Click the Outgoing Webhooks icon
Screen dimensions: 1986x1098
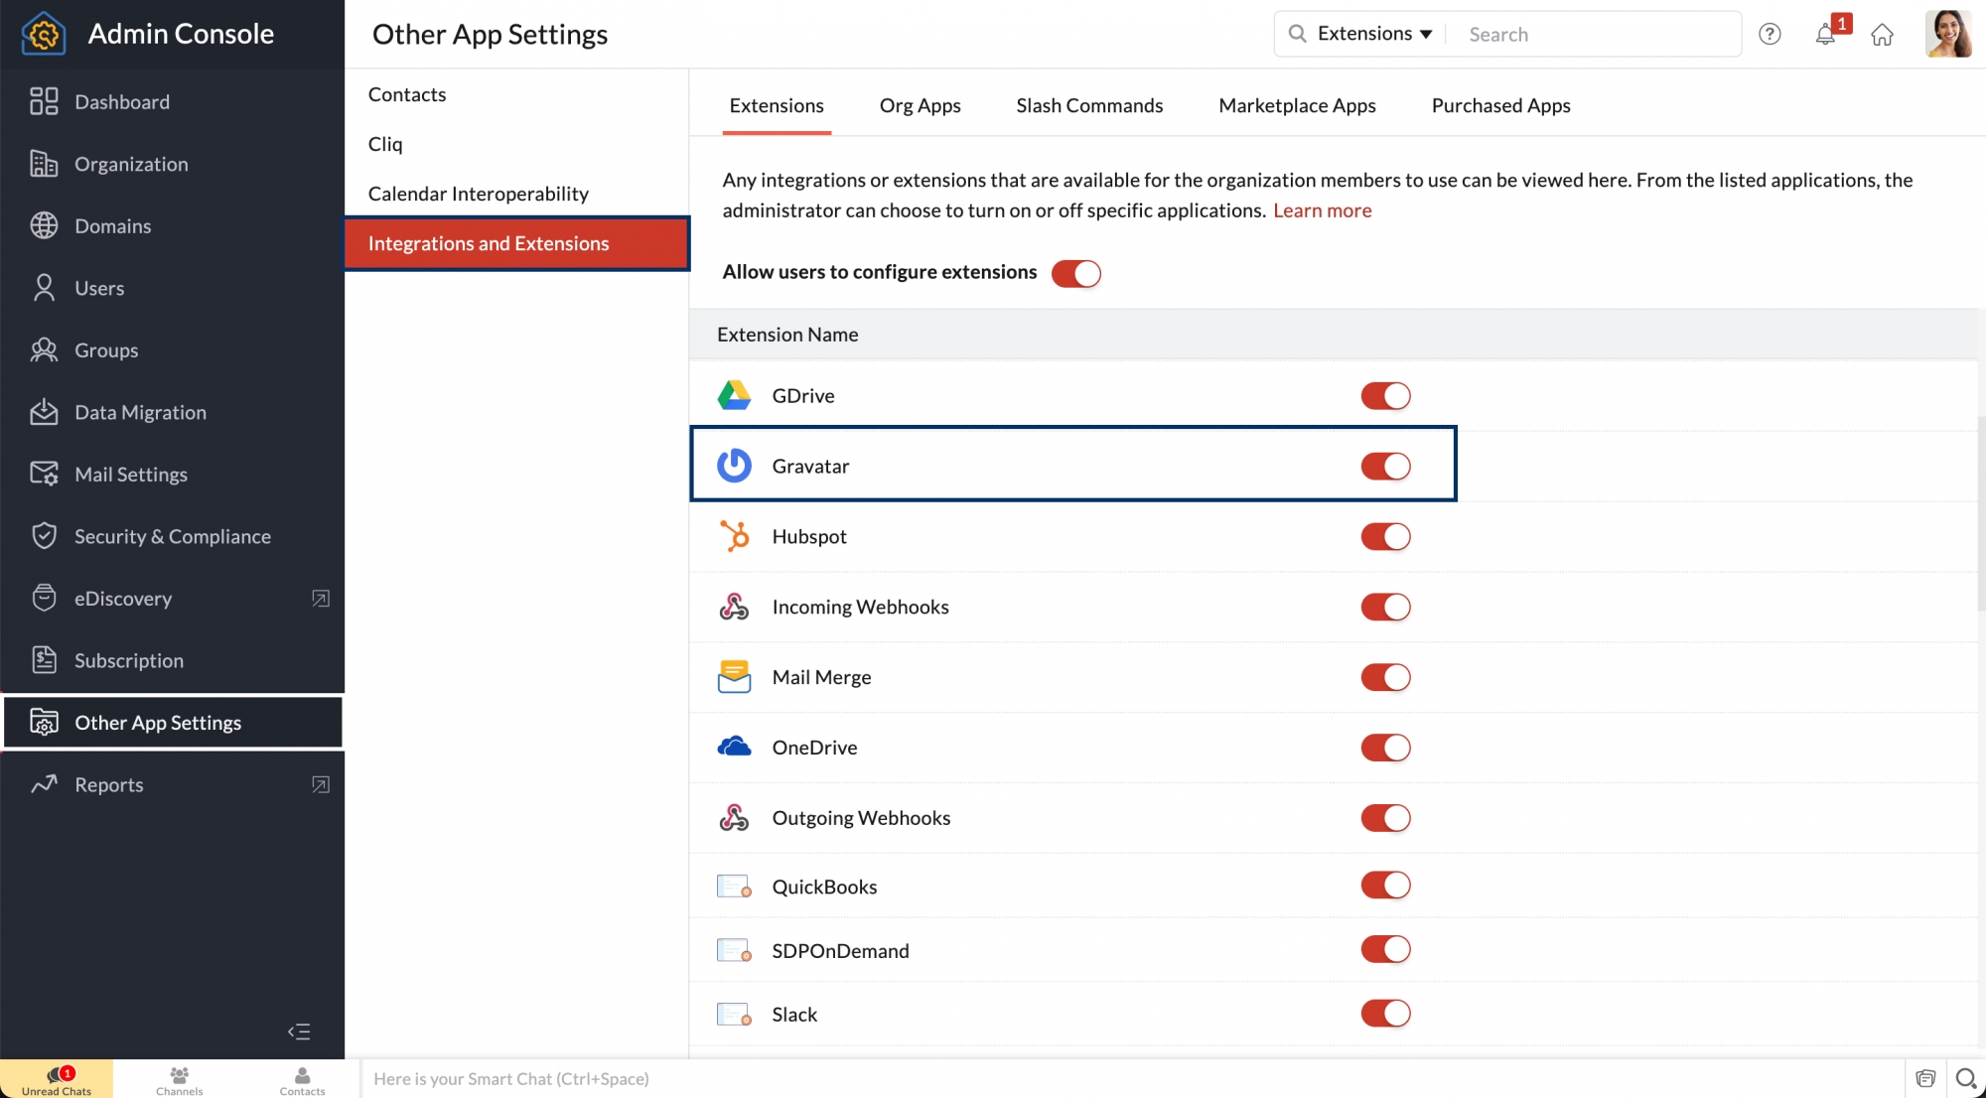click(734, 817)
